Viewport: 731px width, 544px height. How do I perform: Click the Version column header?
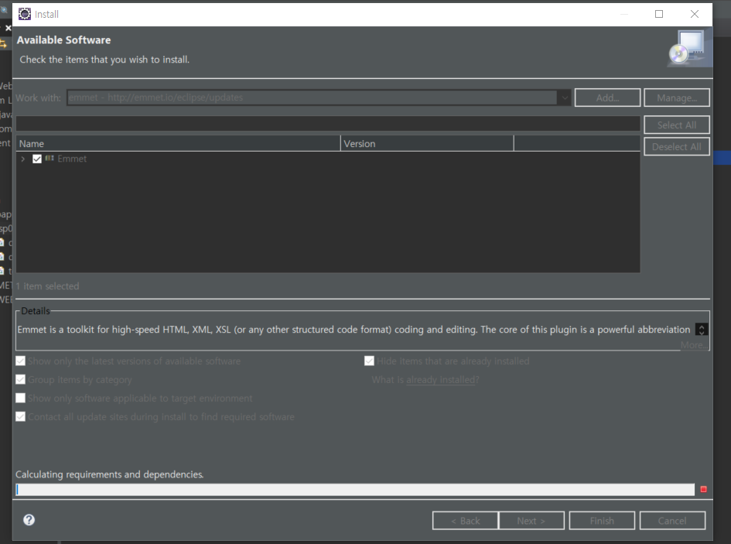(427, 144)
